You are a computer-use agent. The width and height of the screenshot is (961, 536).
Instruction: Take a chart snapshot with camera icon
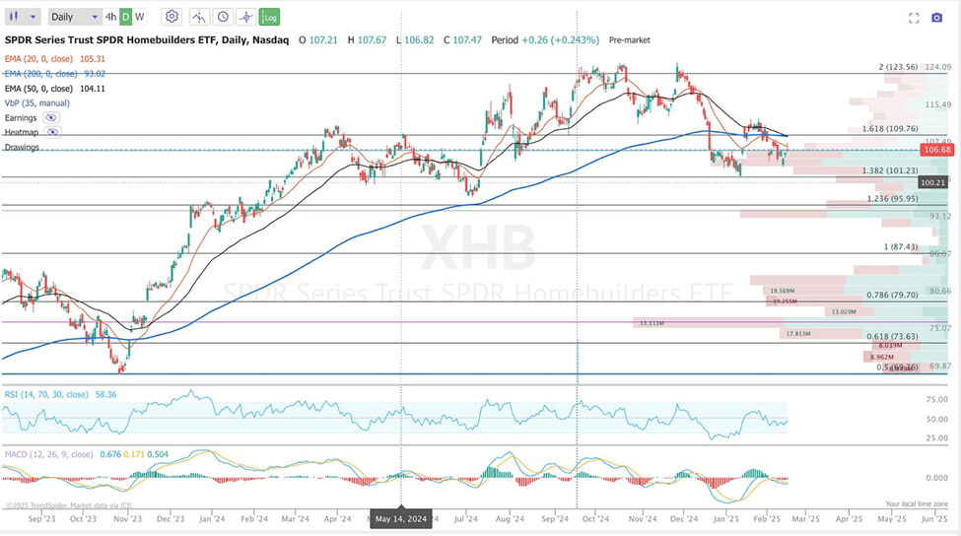[x=936, y=18]
